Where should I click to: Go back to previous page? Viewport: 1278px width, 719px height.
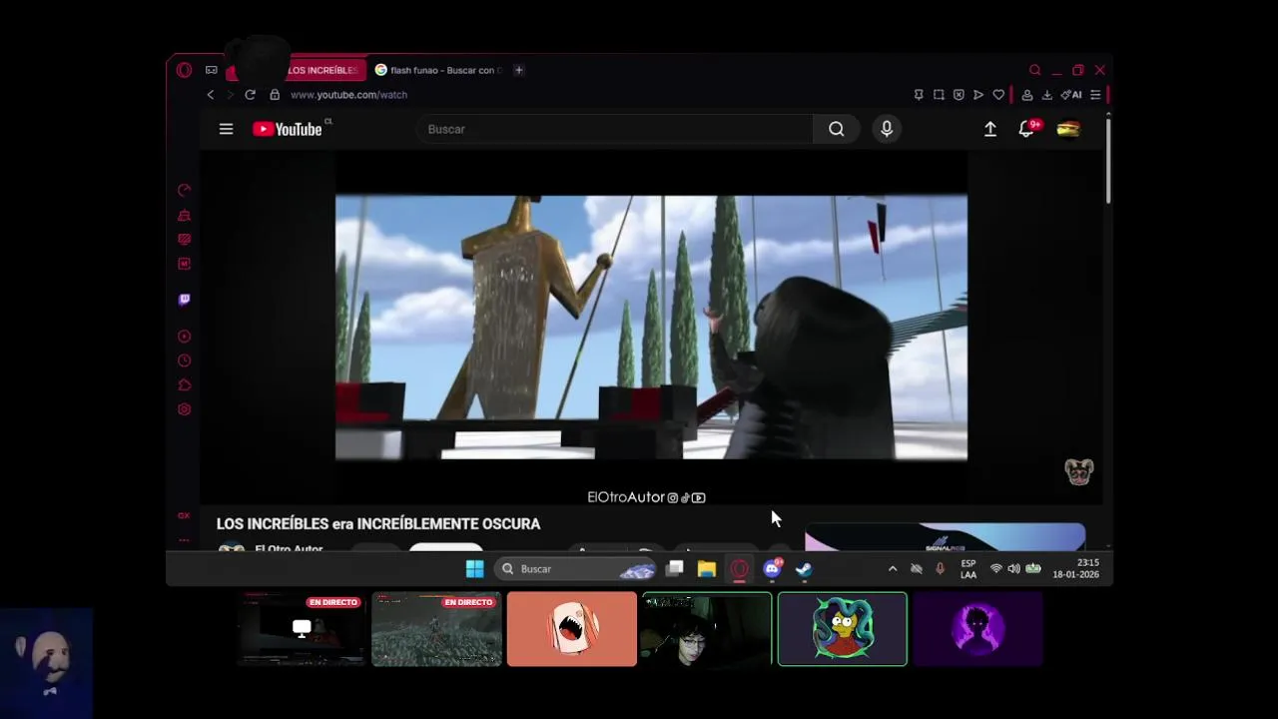pyautogui.click(x=211, y=95)
